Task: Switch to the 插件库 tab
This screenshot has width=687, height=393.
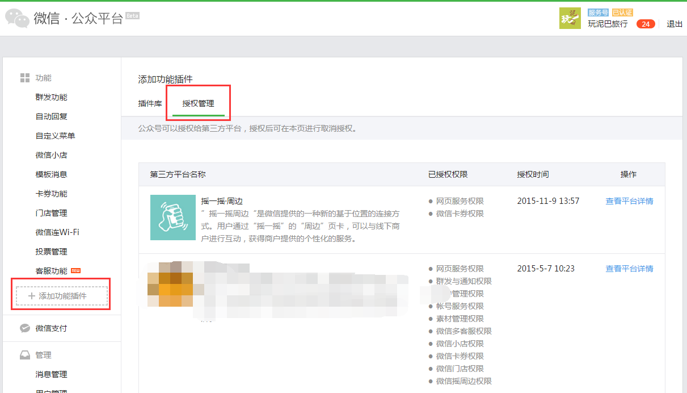Action: [x=150, y=103]
